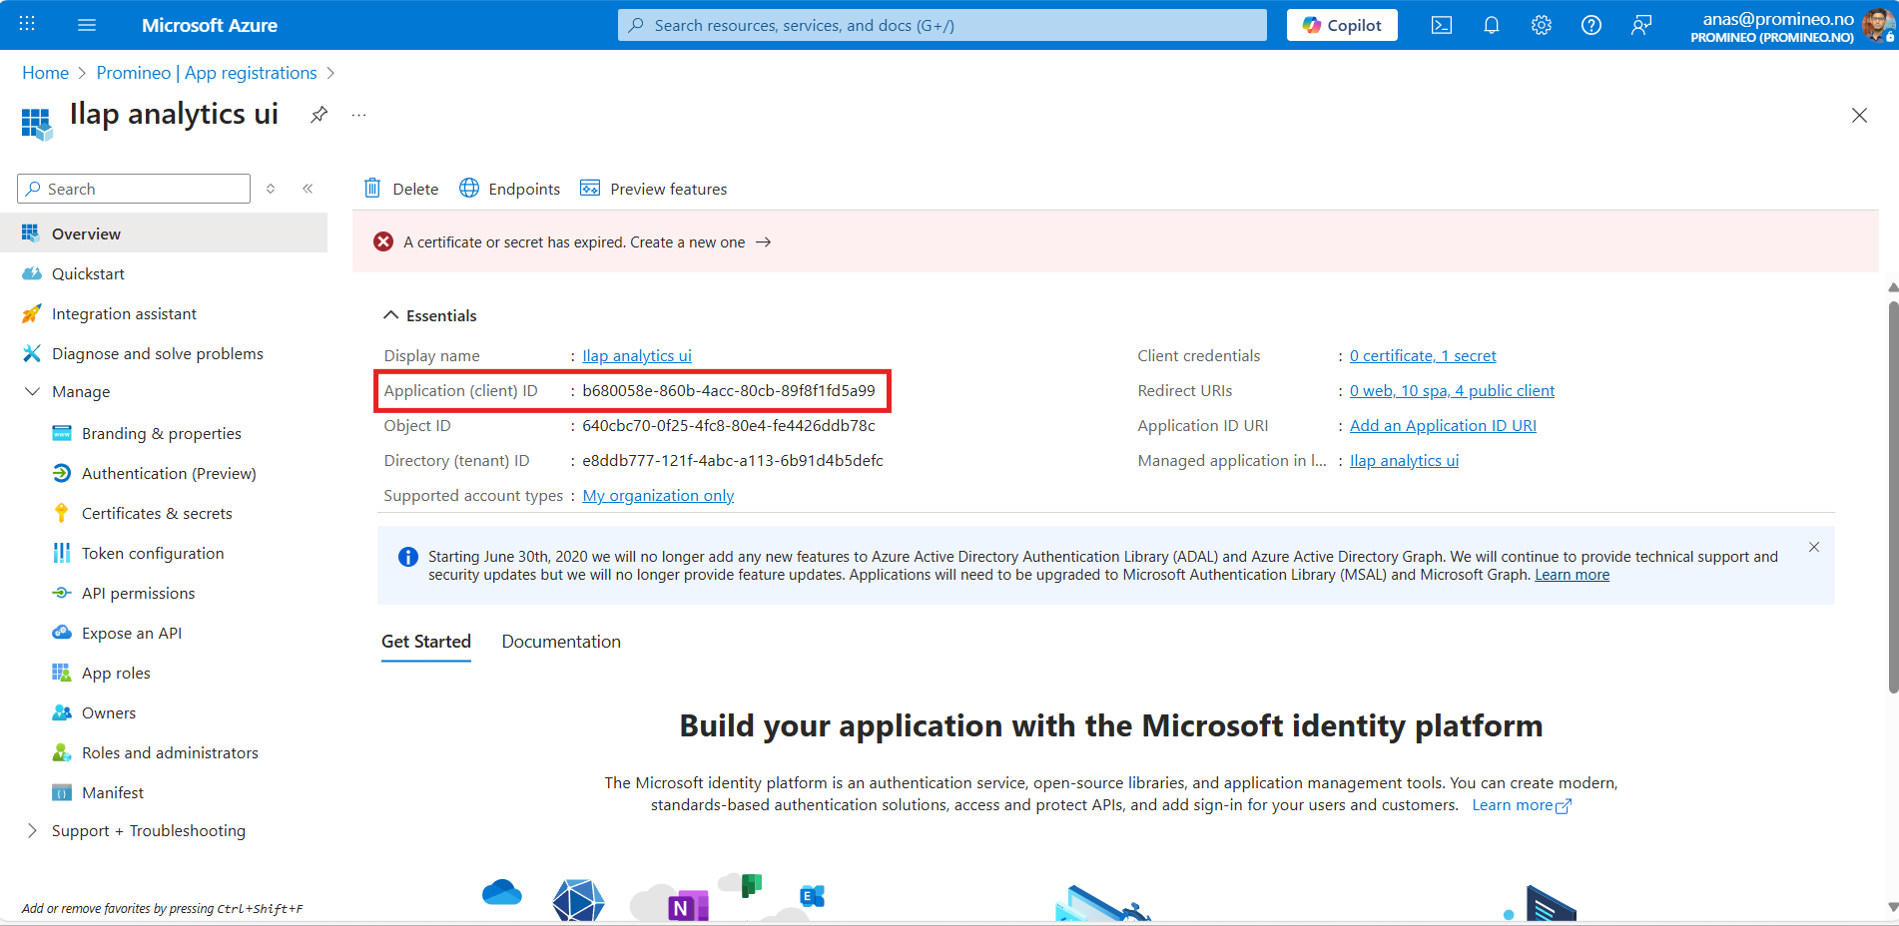Viewport: 1899px width, 926px height.
Task: Click the sidebar Search field
Action: pyautogui.click(x=134, y=189)
